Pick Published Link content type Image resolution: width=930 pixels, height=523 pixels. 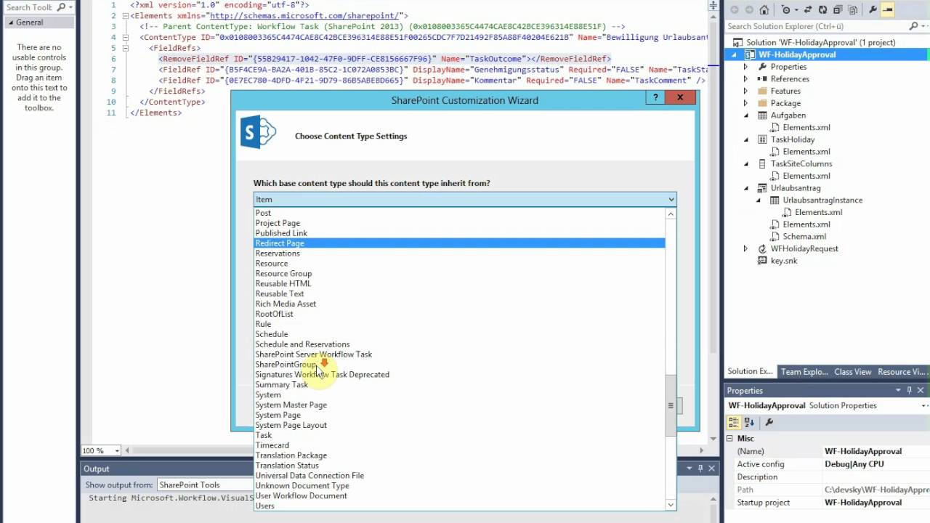point(459,233)
